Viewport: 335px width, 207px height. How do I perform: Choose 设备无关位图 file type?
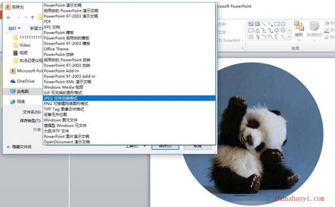point(129,114)
